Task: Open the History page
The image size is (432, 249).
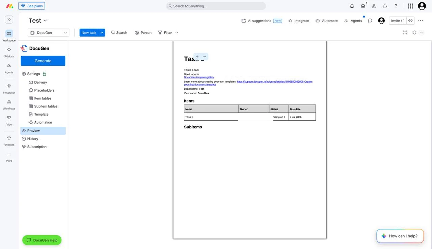Action: tap(30, 139)
